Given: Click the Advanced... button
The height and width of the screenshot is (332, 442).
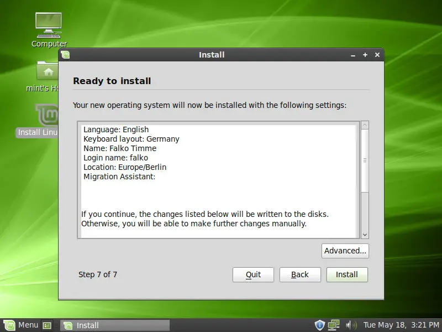Looking at the screenshot, I should tap(345, 251).
